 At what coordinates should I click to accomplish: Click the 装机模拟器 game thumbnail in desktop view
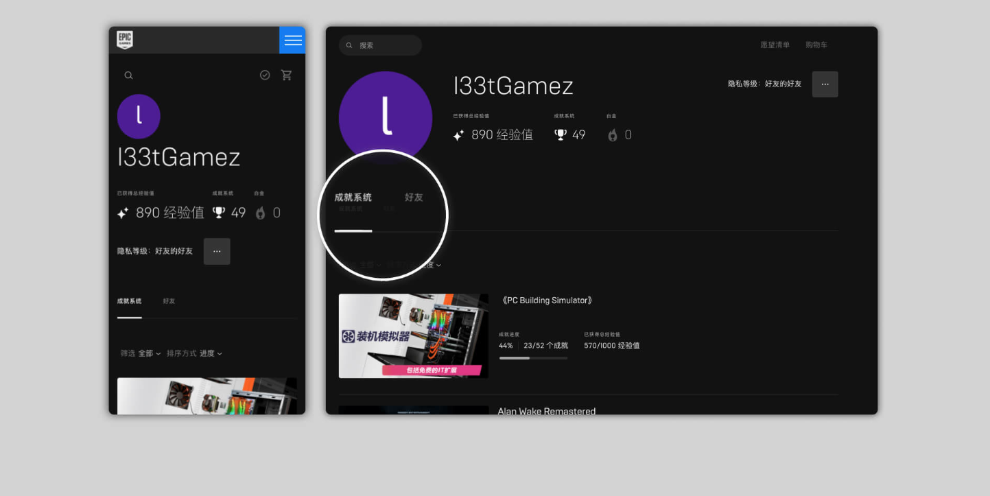414,336
